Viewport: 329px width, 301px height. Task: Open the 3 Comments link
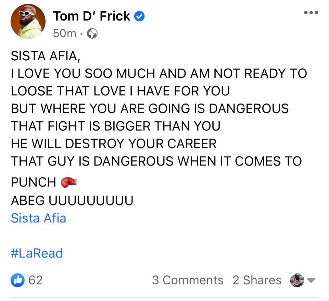point(187,280)
